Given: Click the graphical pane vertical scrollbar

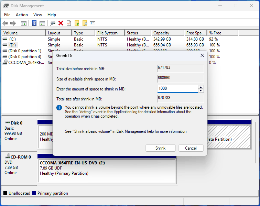Looking at the screenshot, I should coord(256,143).
